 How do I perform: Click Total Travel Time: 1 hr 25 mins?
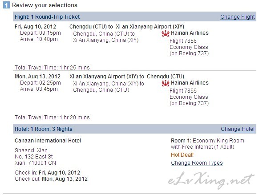tap(52, 68)
